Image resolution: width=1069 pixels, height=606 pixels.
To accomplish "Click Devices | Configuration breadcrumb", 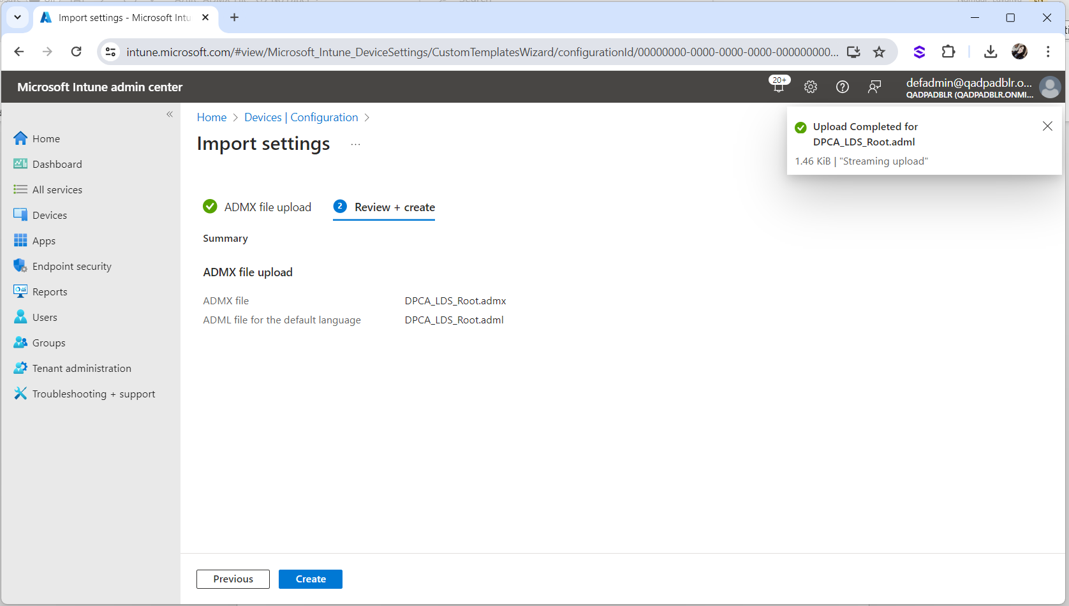I will pyautogui.click(x=301, y=117).
